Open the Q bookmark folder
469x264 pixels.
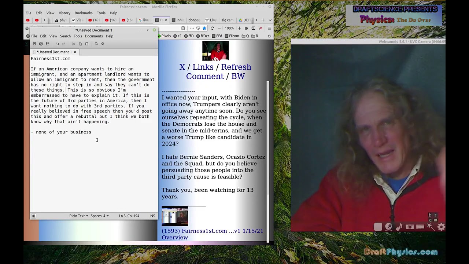tap(245, 36)
